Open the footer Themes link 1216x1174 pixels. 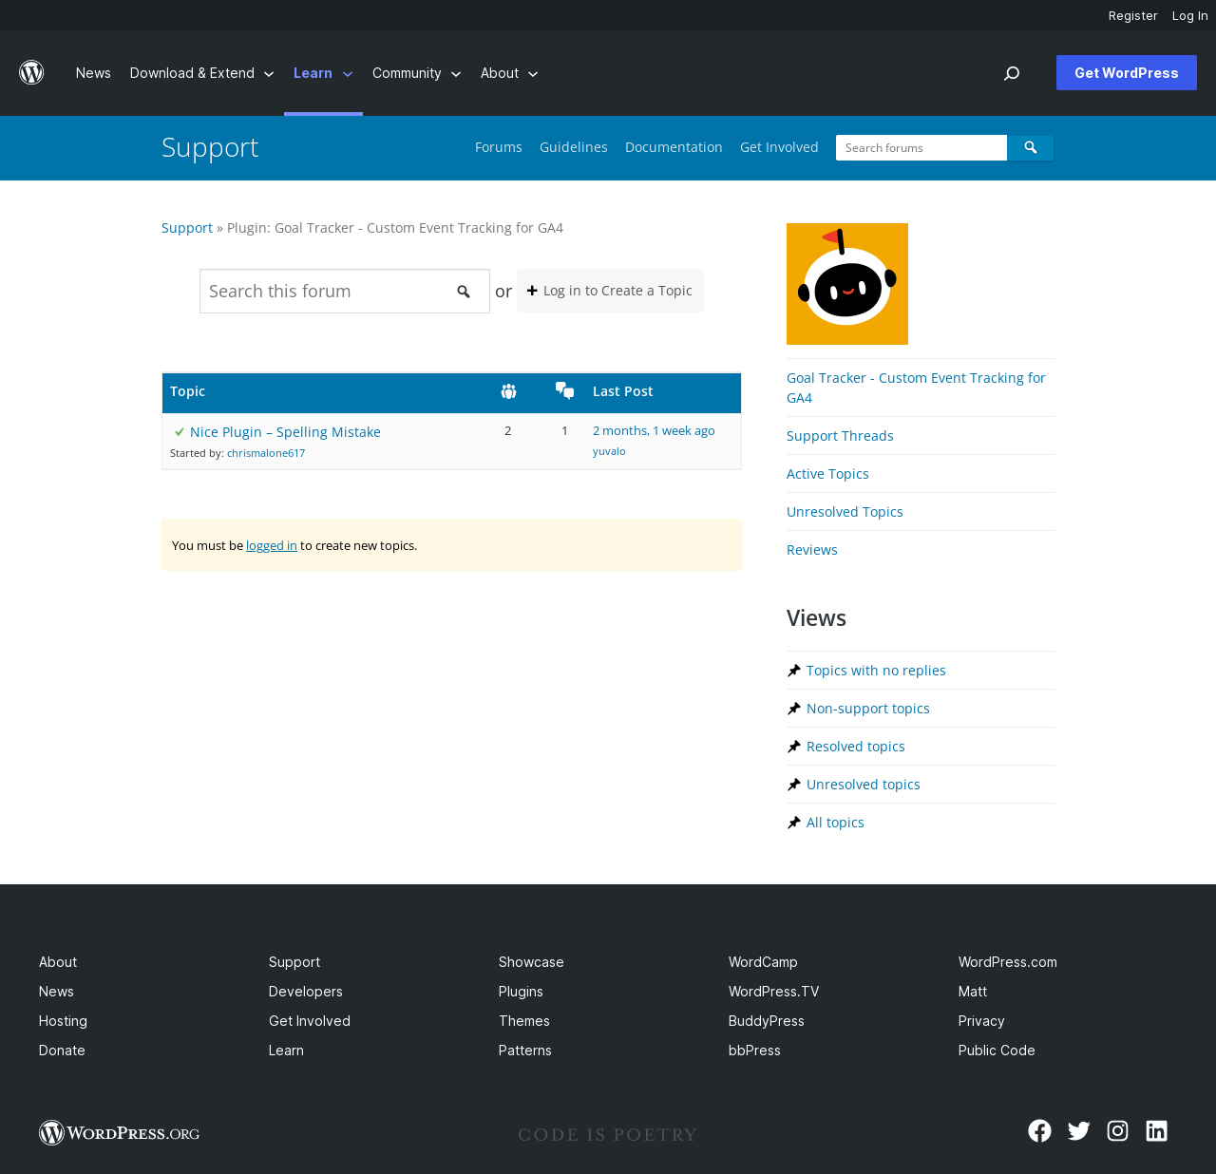524,1021
